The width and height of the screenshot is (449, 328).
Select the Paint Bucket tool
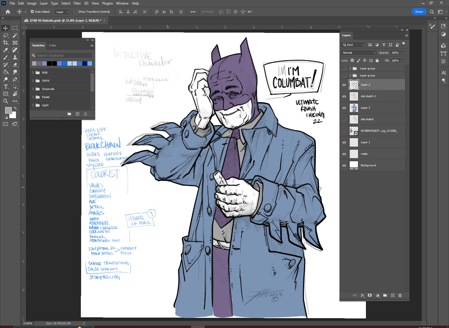coord(6,72)
